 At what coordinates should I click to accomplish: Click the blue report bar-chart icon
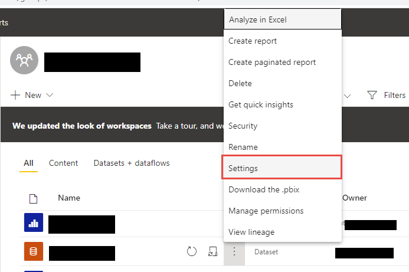34,224
